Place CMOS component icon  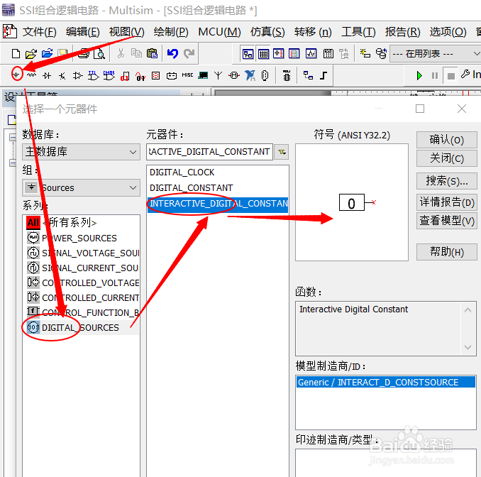[x=109, y=75]
